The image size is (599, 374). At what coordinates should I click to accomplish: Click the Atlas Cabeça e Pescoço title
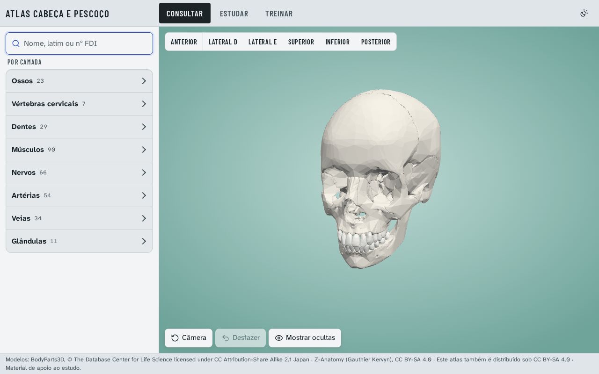coord(58,14)
